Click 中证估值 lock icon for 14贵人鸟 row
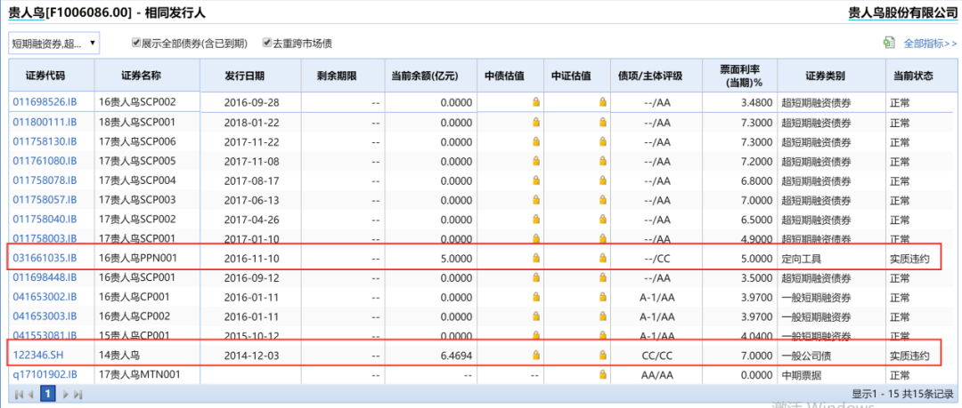Screen dimensions: 962x408 [603, 356]
